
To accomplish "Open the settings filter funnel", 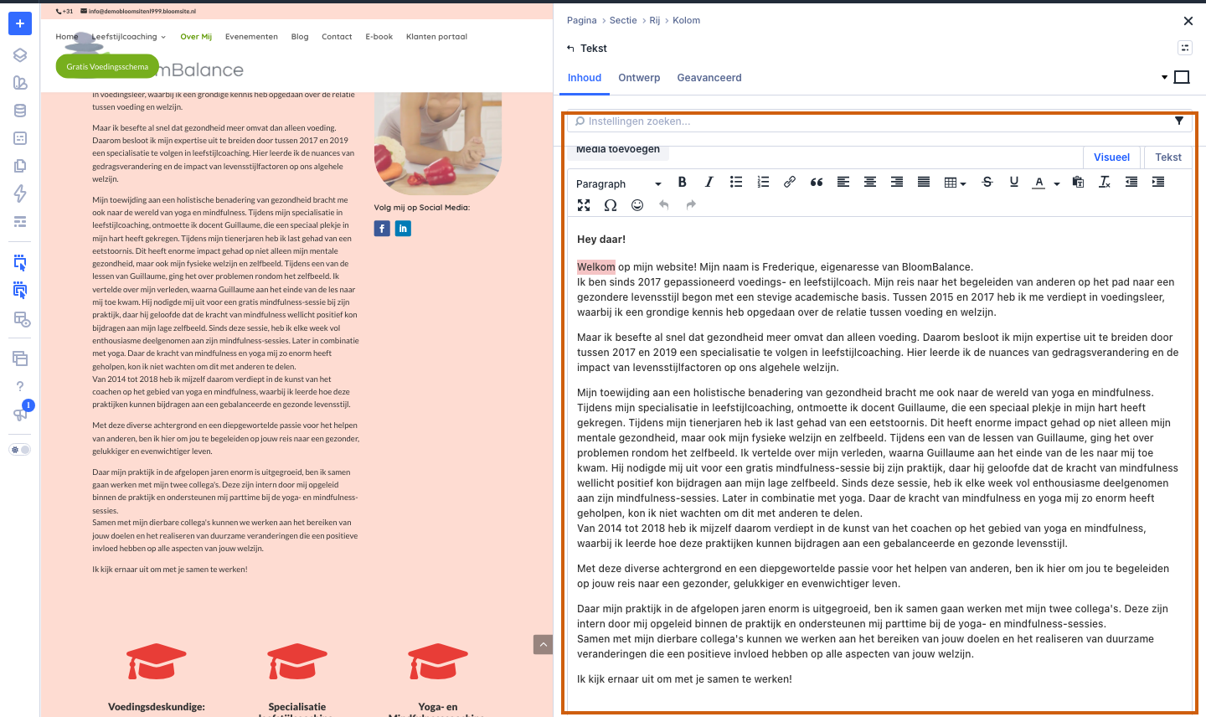I will point(1179,121).
